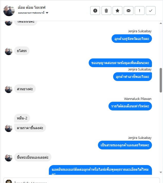The image size is (163, 183).
Task: Click the ยโสธร message bubble
Action: click(x=22, y=51)
